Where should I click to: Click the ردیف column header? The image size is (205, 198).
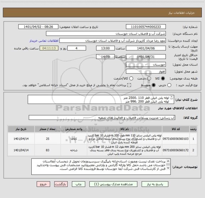193,129
